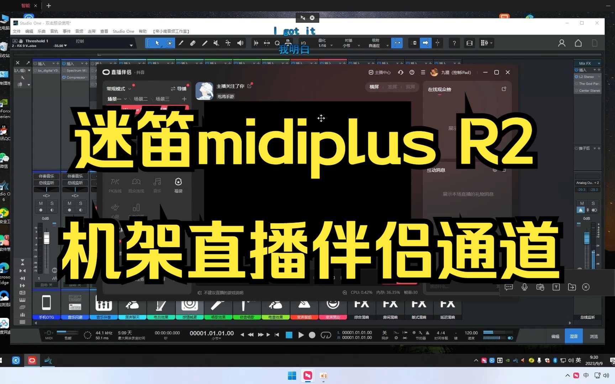
Task: Select the Mute tool
Action: click(x=216, y=43)
